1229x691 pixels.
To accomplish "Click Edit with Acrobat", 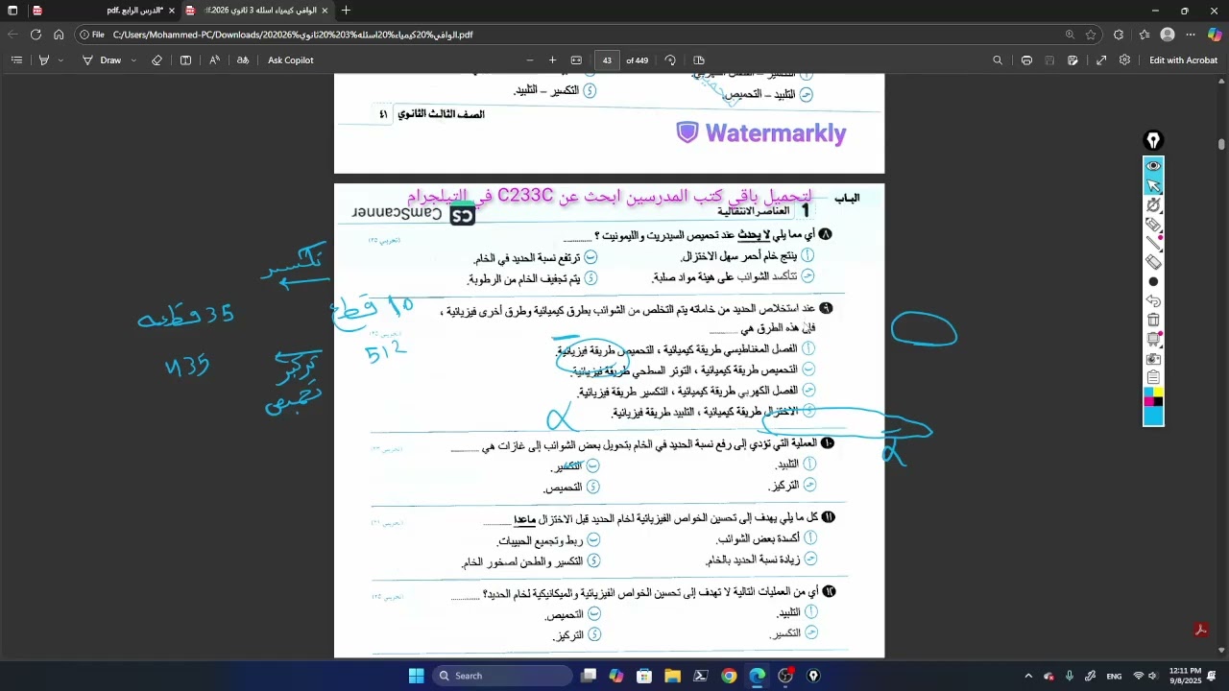I will (1183, 60).
